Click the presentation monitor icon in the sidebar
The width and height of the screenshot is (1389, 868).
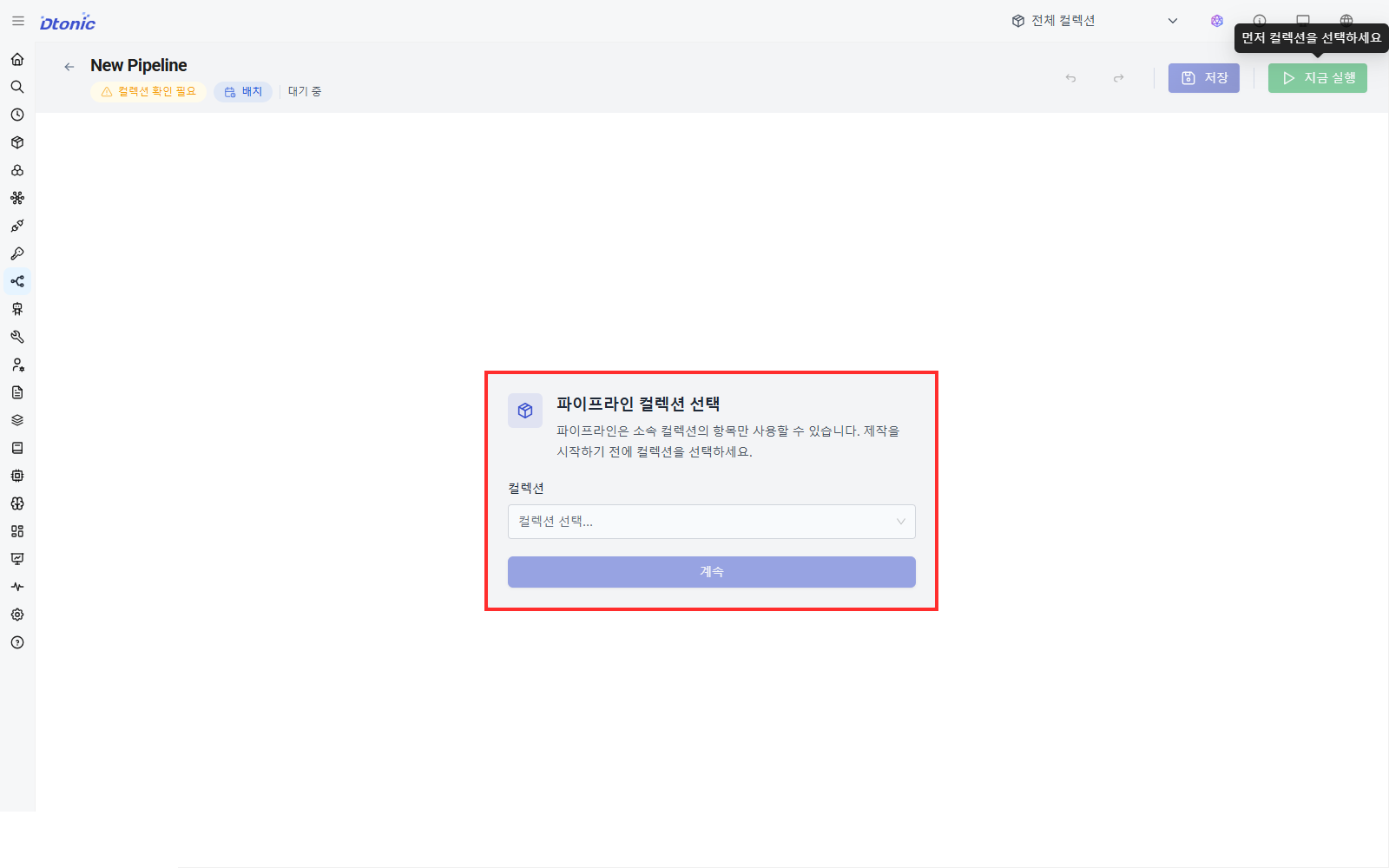pyautogui.click(x=17, y=559)
